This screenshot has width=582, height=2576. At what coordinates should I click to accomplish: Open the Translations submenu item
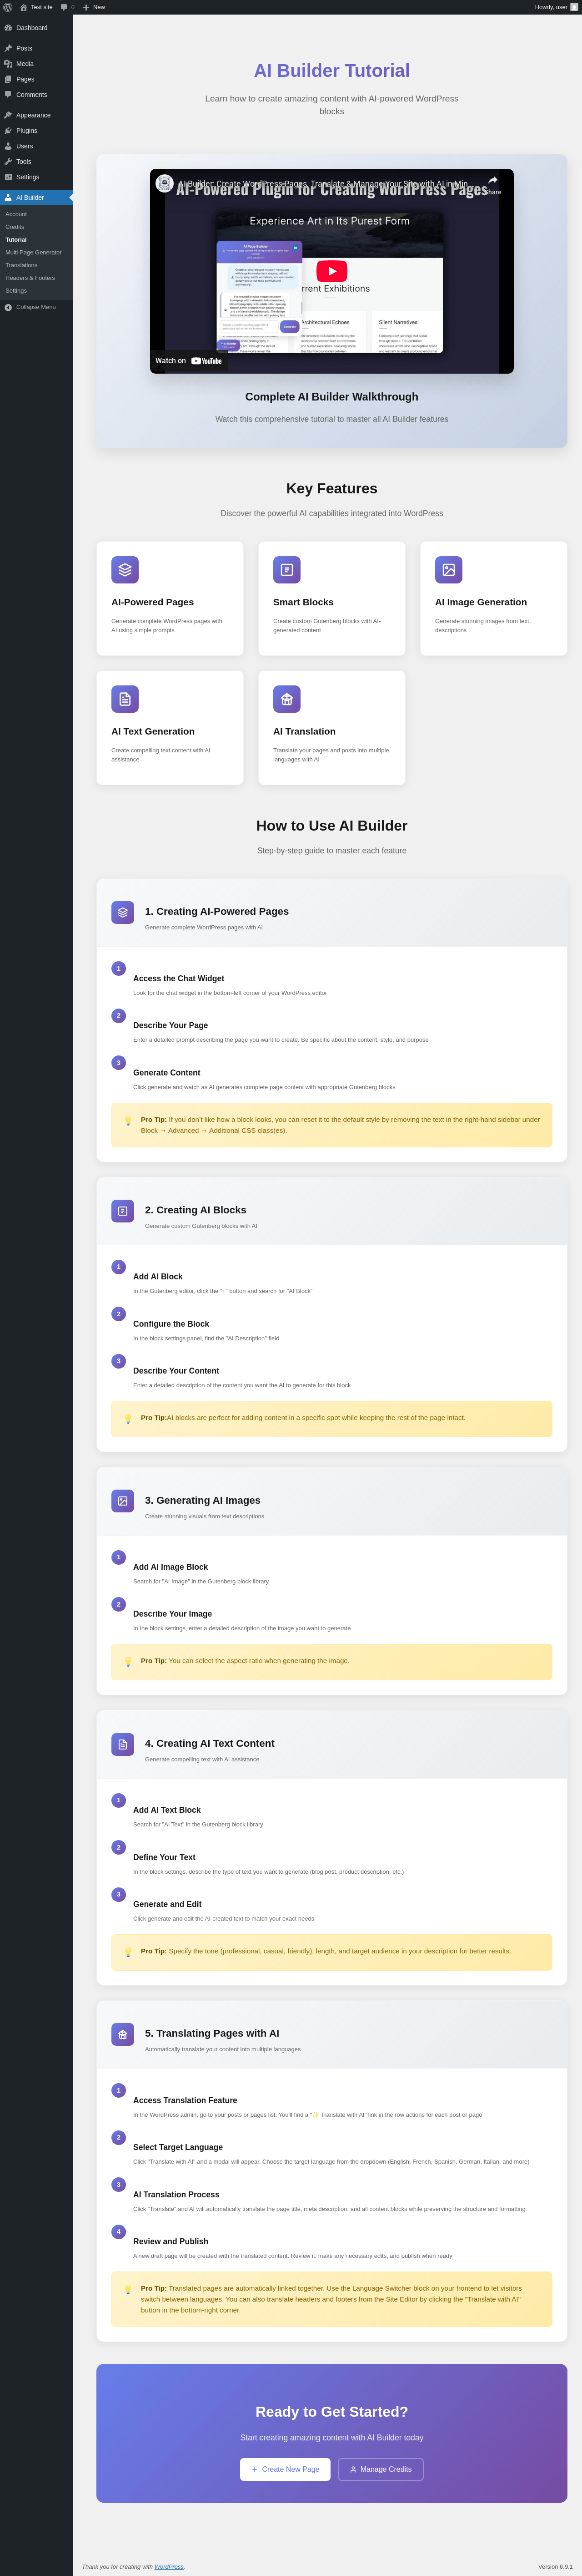(21, 265)
